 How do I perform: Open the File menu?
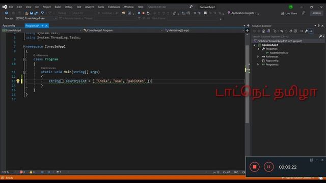pos(11,7)
